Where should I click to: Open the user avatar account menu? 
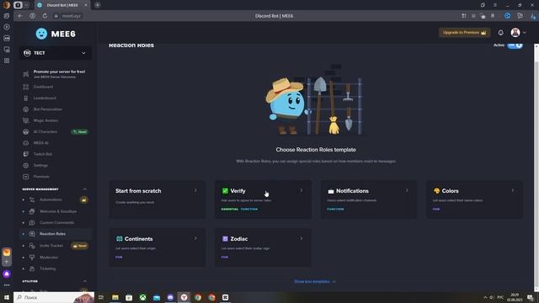click(519, 33)
